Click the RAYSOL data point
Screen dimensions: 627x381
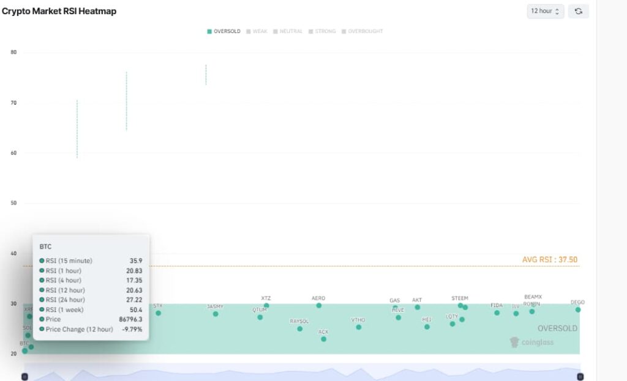299,328
